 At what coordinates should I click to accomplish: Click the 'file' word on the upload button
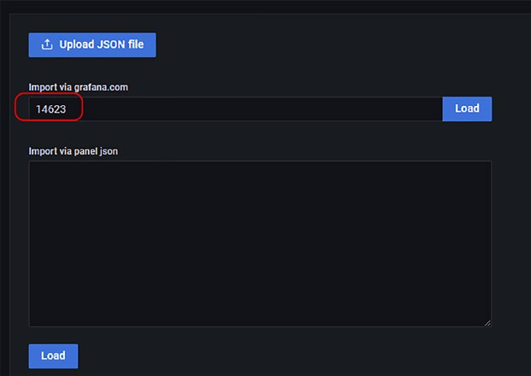point(136,44)
